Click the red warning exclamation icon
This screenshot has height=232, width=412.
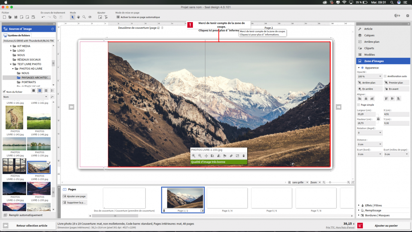click(190, 25)
